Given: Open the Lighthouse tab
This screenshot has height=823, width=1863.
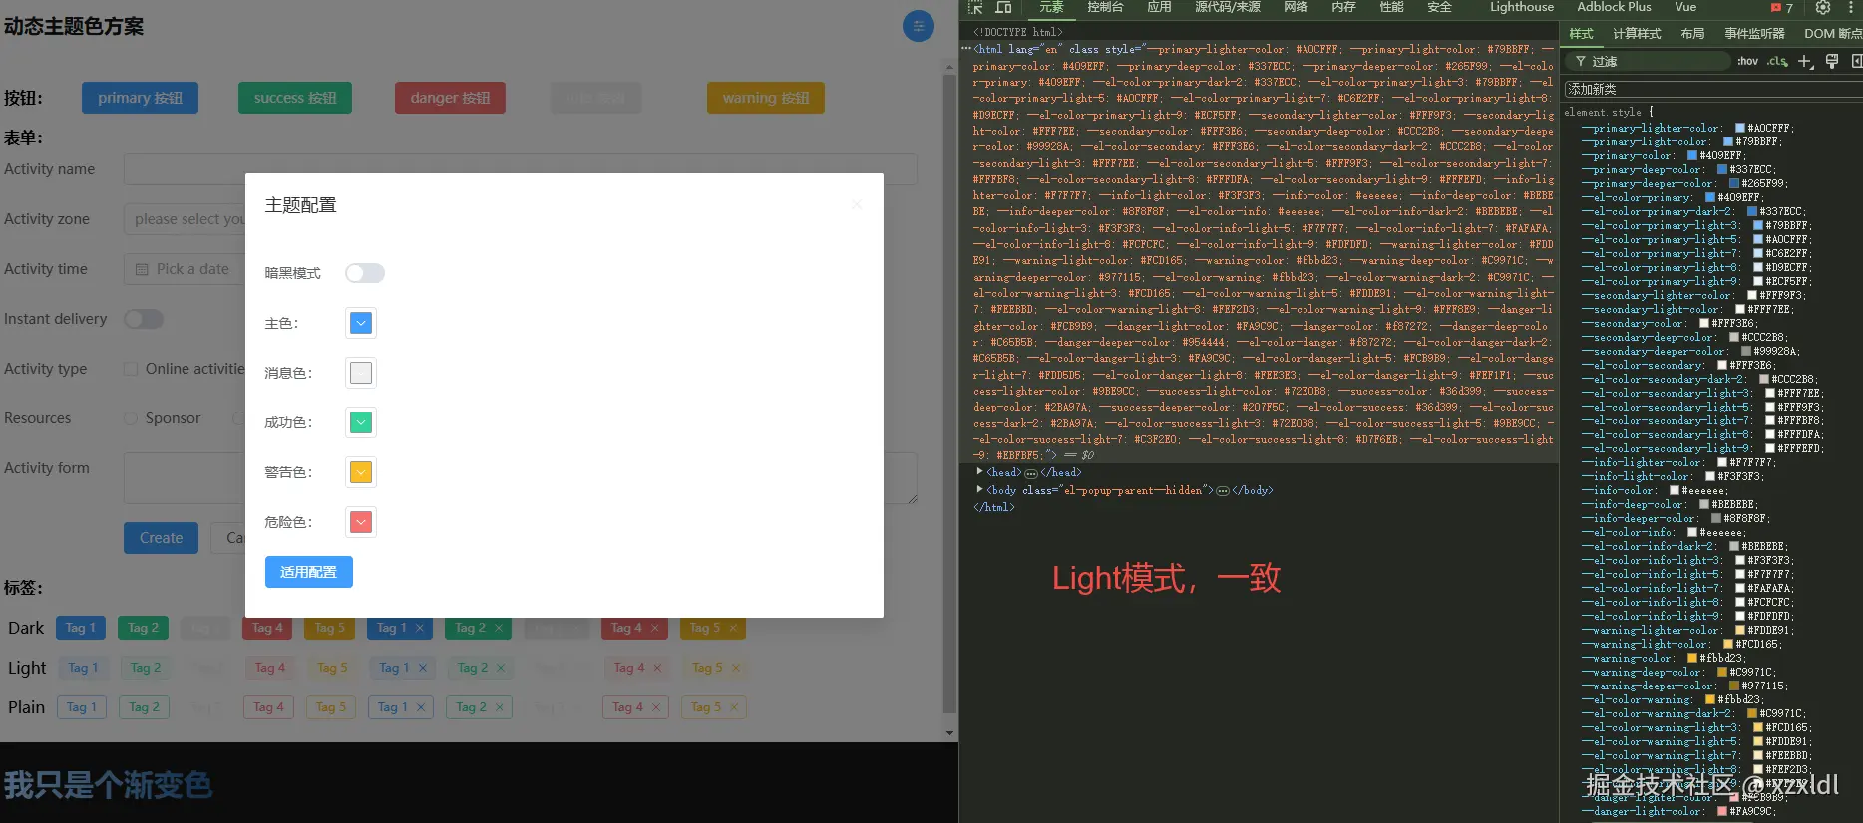Looking at the screenshot, I should (x=1522, y=7).
